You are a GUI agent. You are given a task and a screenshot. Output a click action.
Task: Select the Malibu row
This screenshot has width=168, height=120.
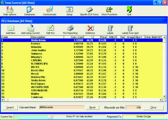click(82, 94)
